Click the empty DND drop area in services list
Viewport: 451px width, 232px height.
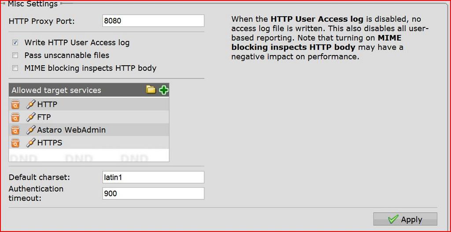89,155
